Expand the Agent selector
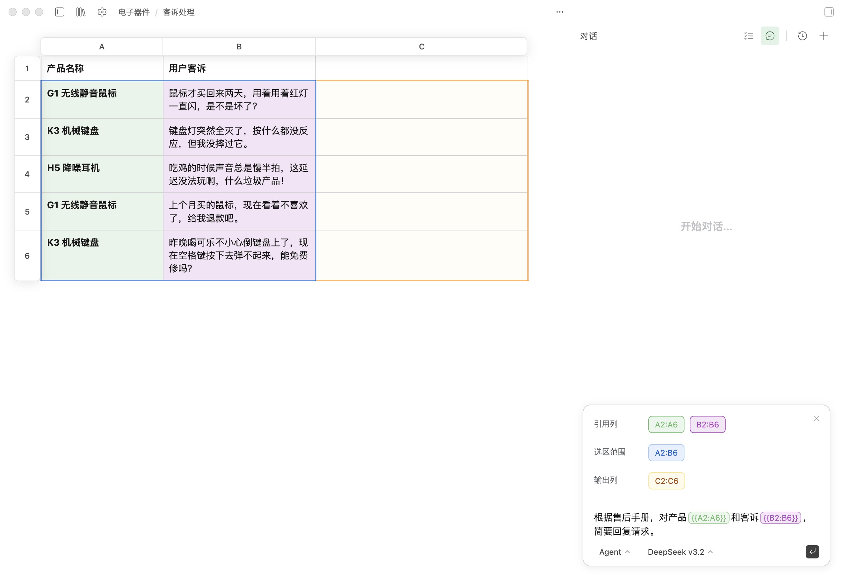 tap(614, 552)
